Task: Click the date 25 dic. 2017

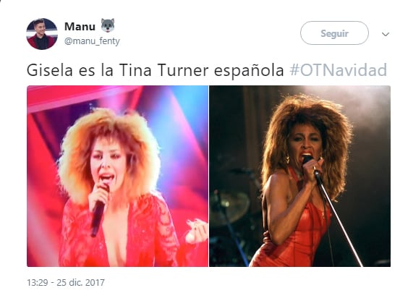Action: (x=80, y=282)
